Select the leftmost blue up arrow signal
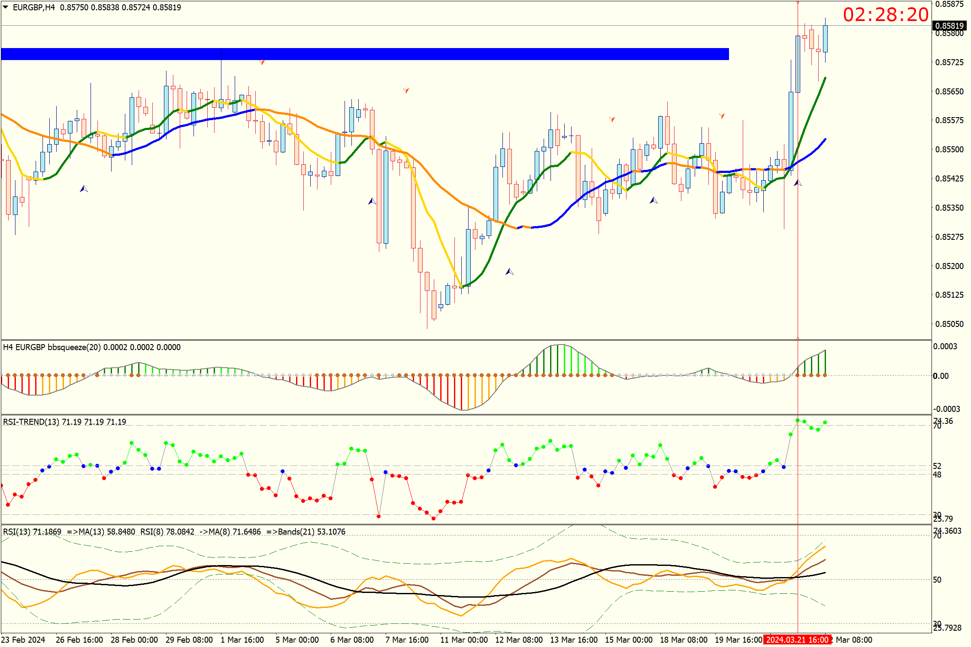Viewport: 971px width, 647px height. pos(84,189)
